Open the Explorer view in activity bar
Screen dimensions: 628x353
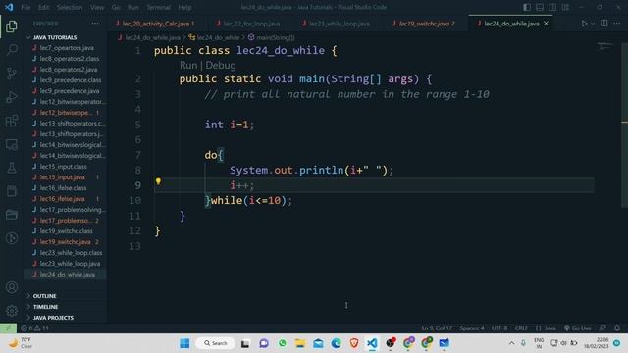coord(12,26)
